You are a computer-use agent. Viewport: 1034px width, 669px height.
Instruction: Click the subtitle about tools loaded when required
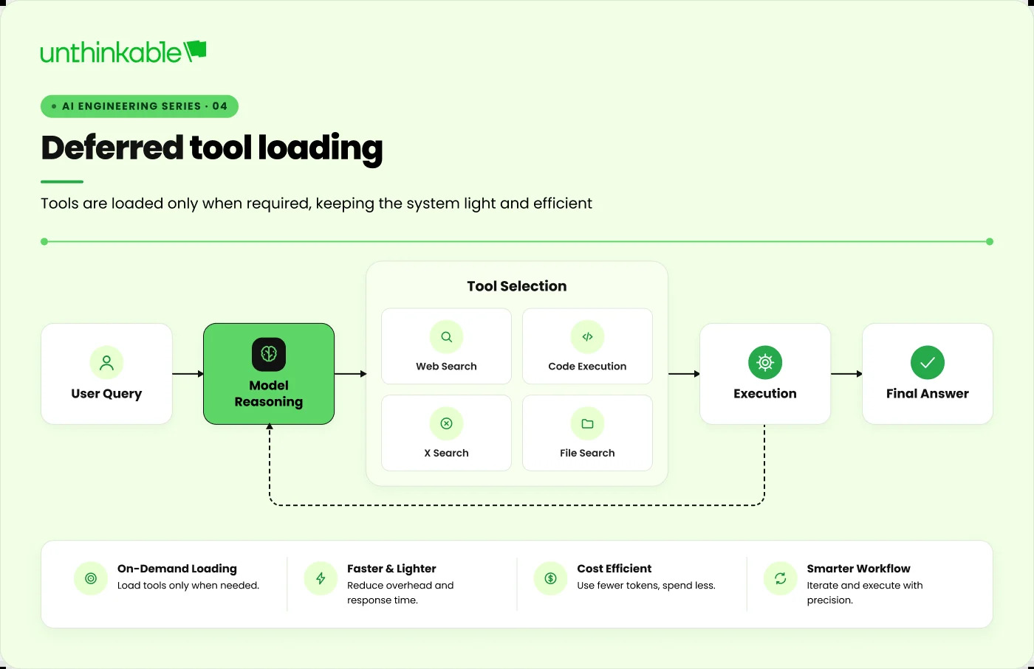tap(316, 204)
